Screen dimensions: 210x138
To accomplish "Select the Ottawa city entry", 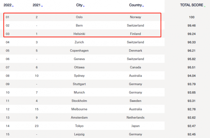I will point(79,67).
